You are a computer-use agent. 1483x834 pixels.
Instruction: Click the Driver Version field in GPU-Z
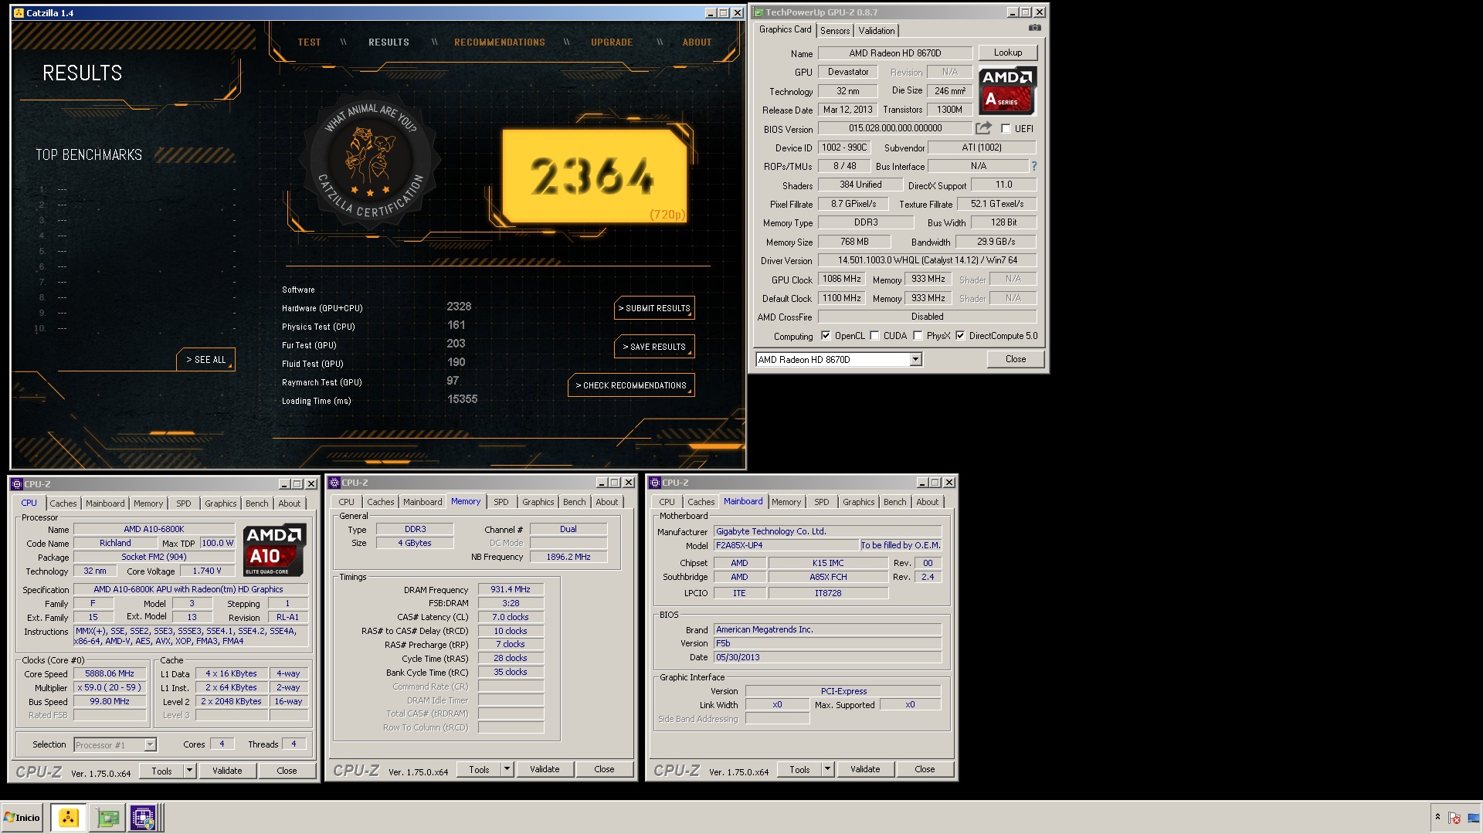point(927,260)
